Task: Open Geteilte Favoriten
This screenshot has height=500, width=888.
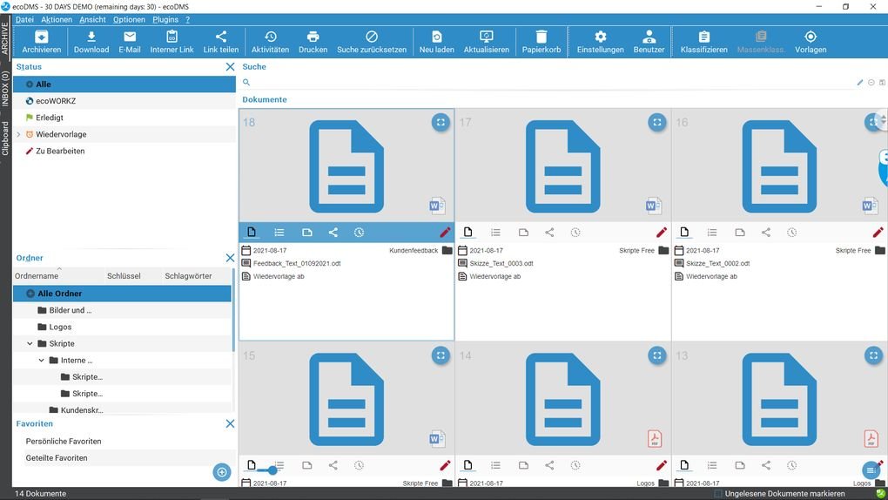Action: point(57,458)
